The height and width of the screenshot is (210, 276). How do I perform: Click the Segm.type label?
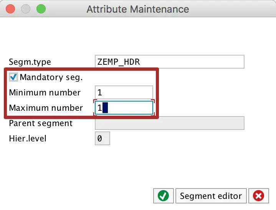point(30,62)
